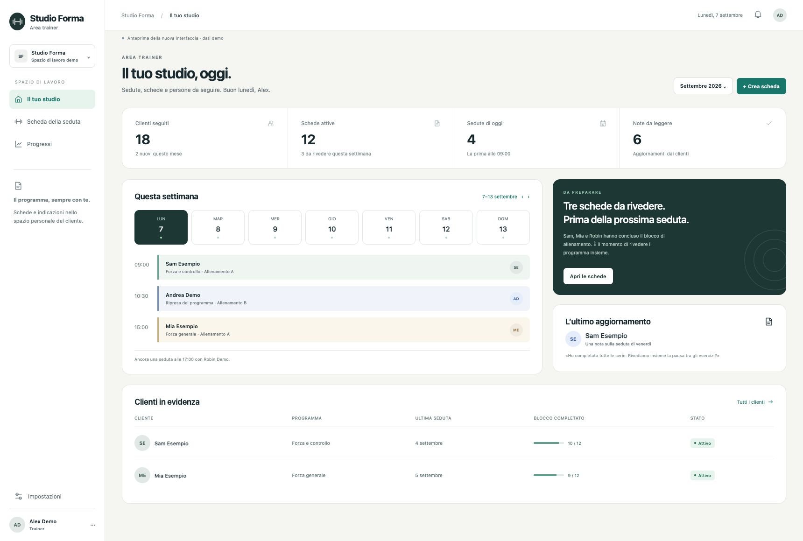
Task: Click the Forza generale program cell
Action: tap(309, 476)
